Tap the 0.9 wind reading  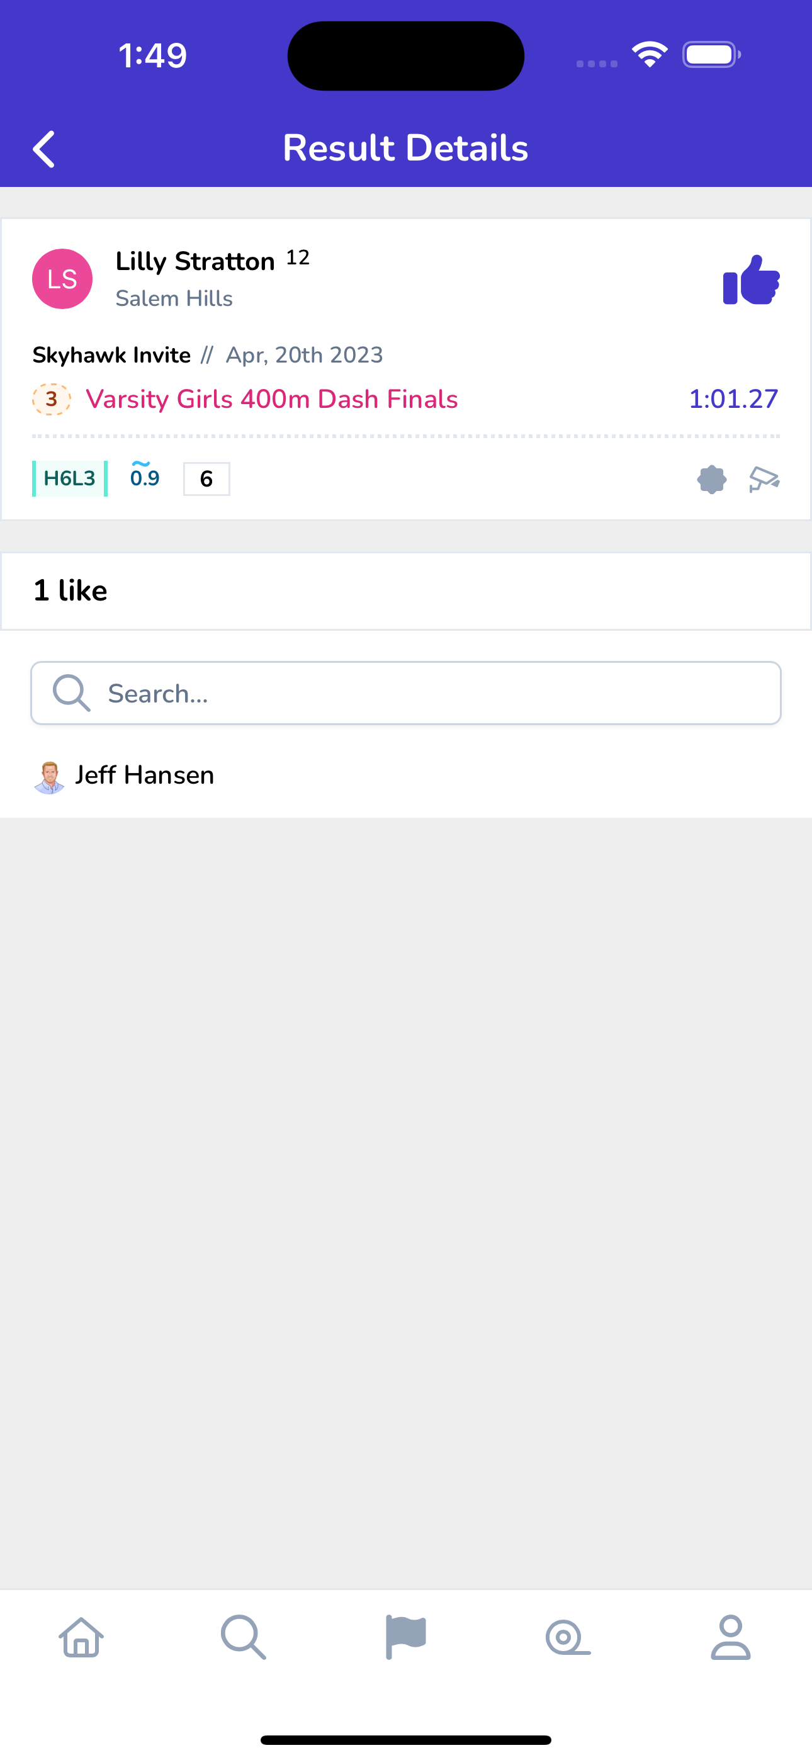(x=145, y=475)
